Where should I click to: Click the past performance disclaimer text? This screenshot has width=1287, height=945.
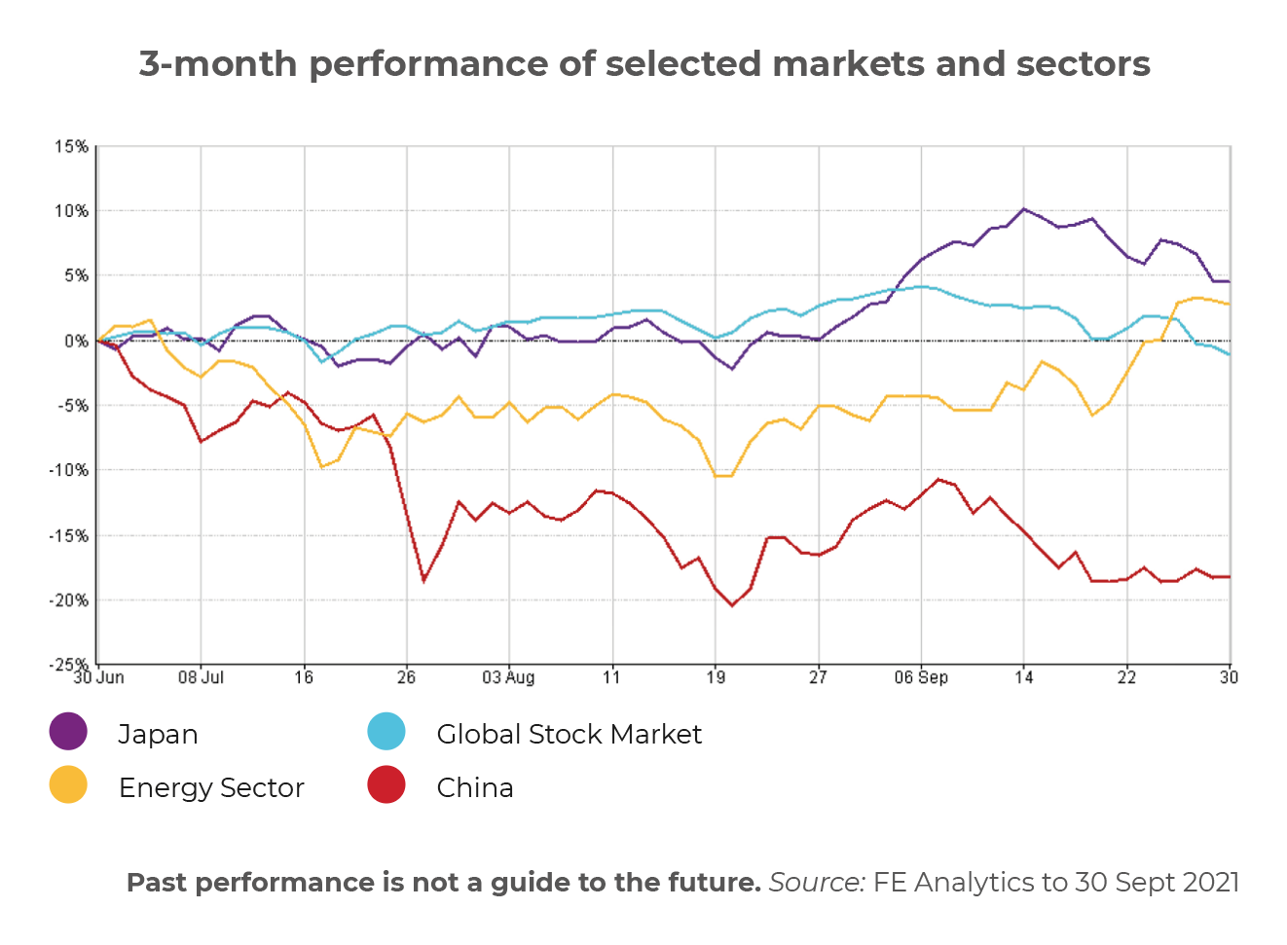[444, 883]
